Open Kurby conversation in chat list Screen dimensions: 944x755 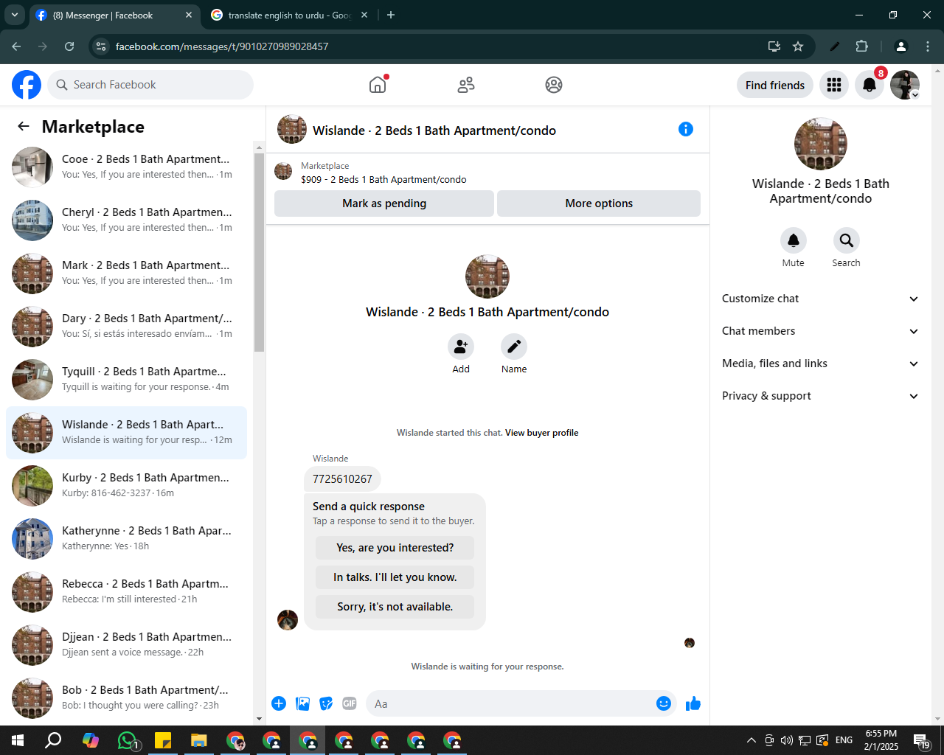point(126,486)
